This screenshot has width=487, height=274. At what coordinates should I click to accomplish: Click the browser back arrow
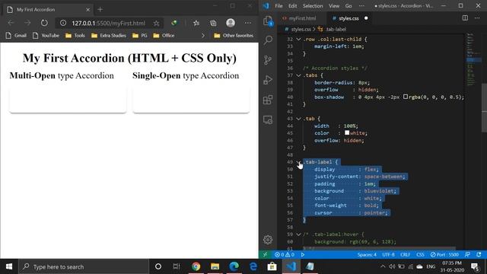coord(11,23)
